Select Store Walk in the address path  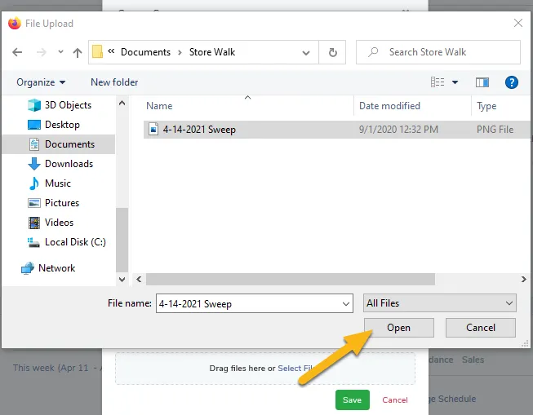click(212, 52)
